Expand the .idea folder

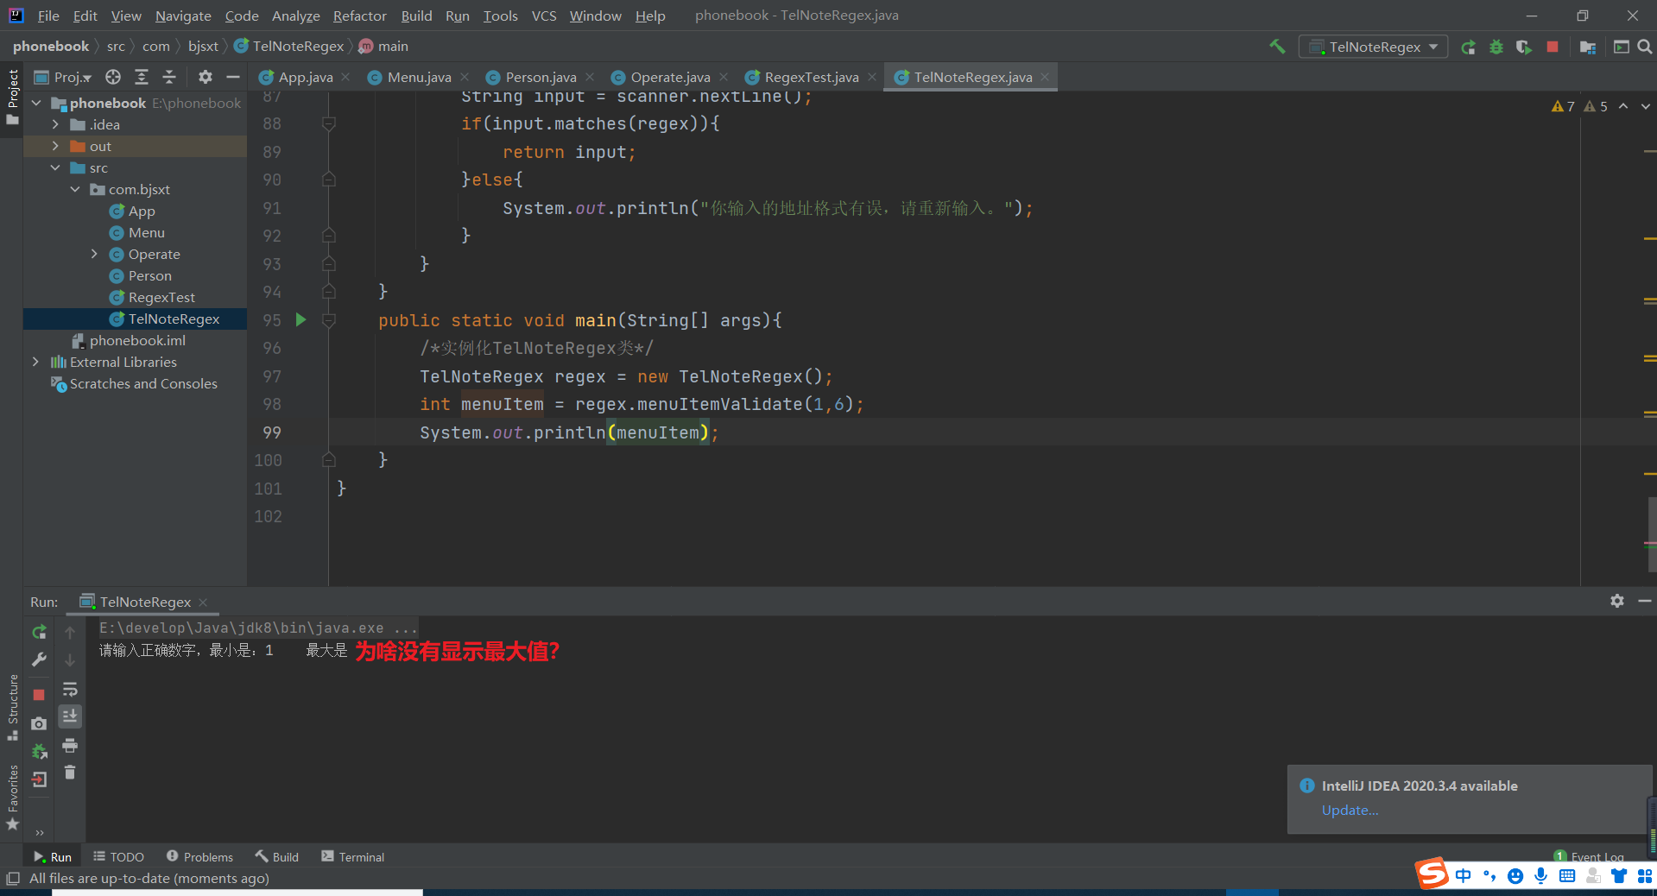[55, 124]
